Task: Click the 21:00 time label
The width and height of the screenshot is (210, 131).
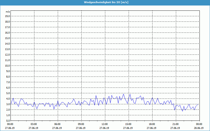Action: (x=176, y=124)
